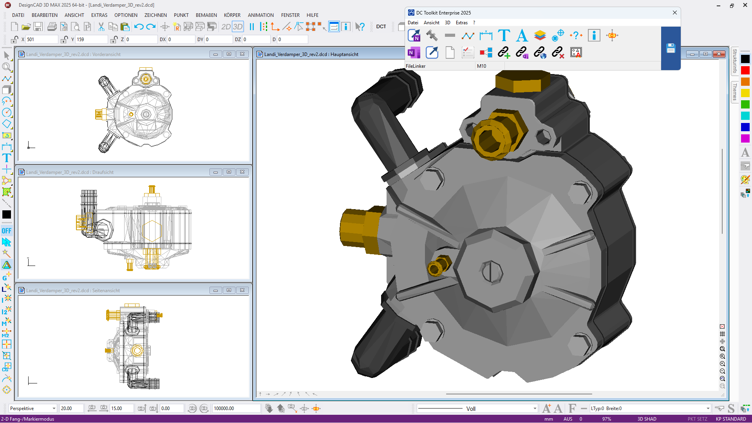Click the scissors Cut icon
Viewport: 752px width, 423px height.
click(x=101, y=27)
